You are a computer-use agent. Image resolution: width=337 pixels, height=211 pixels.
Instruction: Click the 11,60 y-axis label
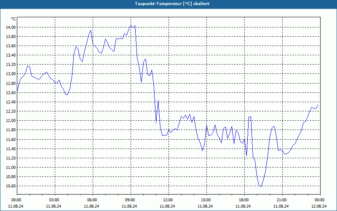[x=12, y=140]
